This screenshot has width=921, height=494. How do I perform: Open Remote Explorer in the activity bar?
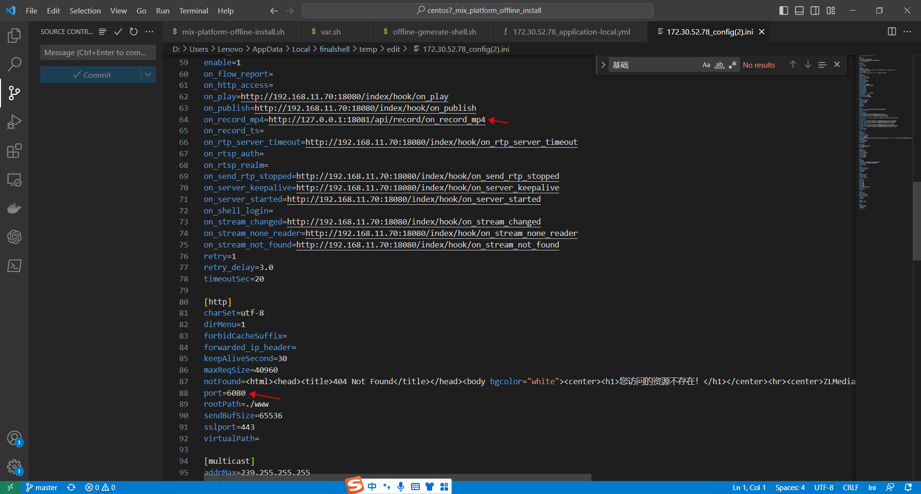[x=14, y=180]
